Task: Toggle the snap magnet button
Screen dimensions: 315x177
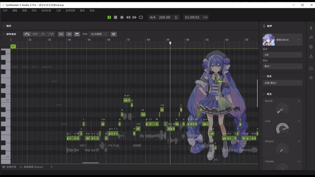Action: coord(114,34)
